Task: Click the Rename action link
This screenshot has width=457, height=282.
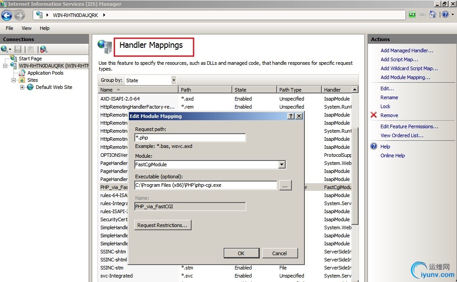Action: (389, 97)
